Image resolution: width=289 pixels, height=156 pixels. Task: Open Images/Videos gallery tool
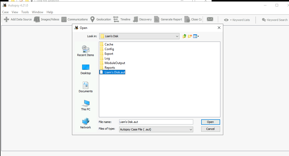[47, 19]
